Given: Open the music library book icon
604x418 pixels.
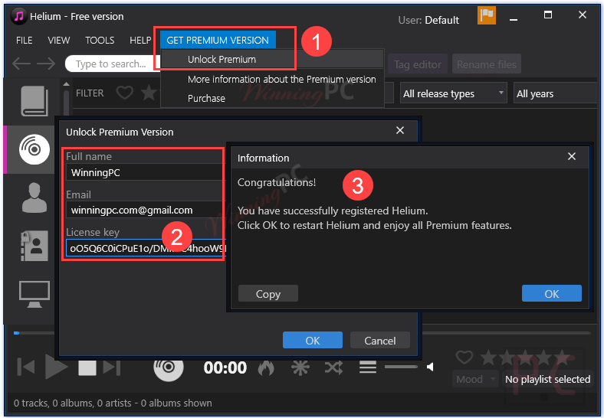Looking at the screenshot, I should (34, 101).
